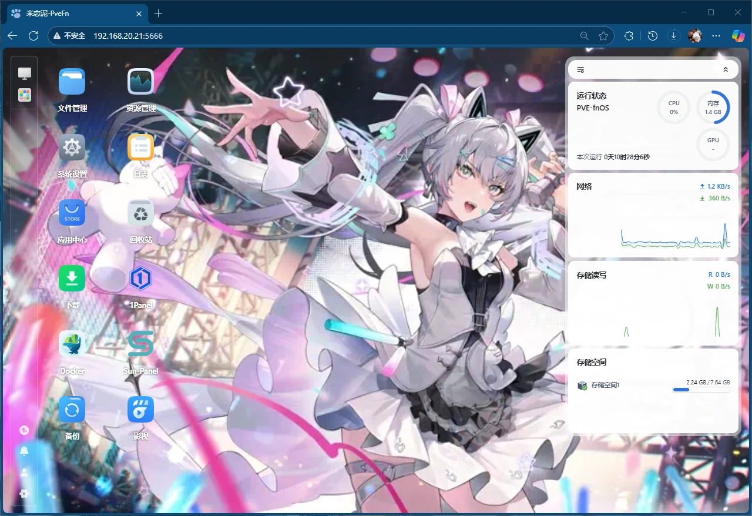Open the 影视 media app
The image size is (752, 516).
[141, 410]
